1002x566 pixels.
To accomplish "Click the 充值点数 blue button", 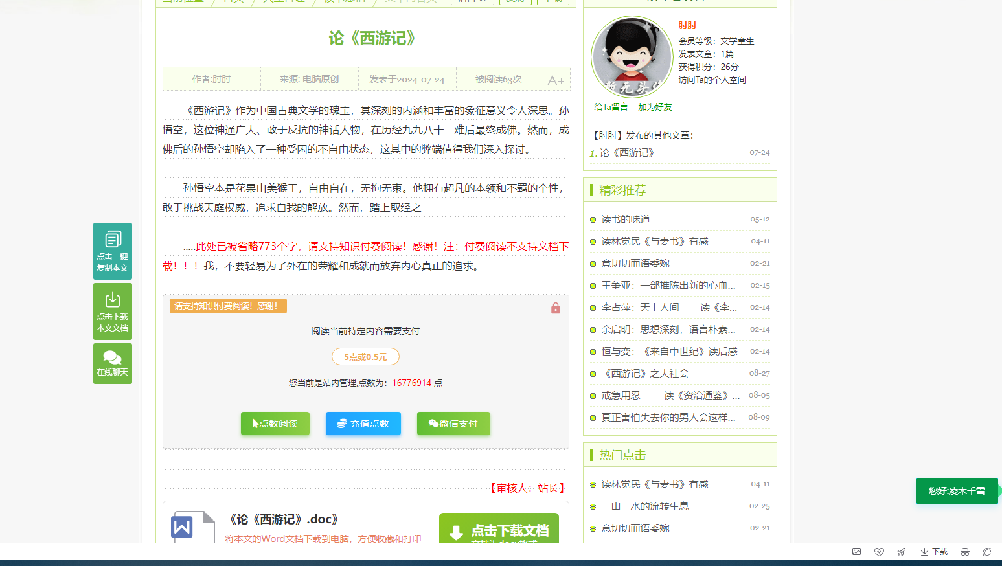I will tap(363, 424).
